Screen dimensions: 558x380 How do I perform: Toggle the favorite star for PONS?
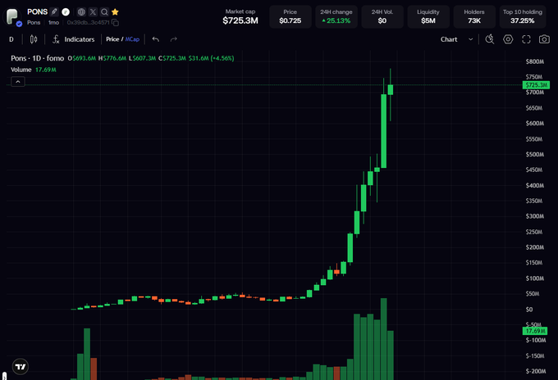point(115,12)
